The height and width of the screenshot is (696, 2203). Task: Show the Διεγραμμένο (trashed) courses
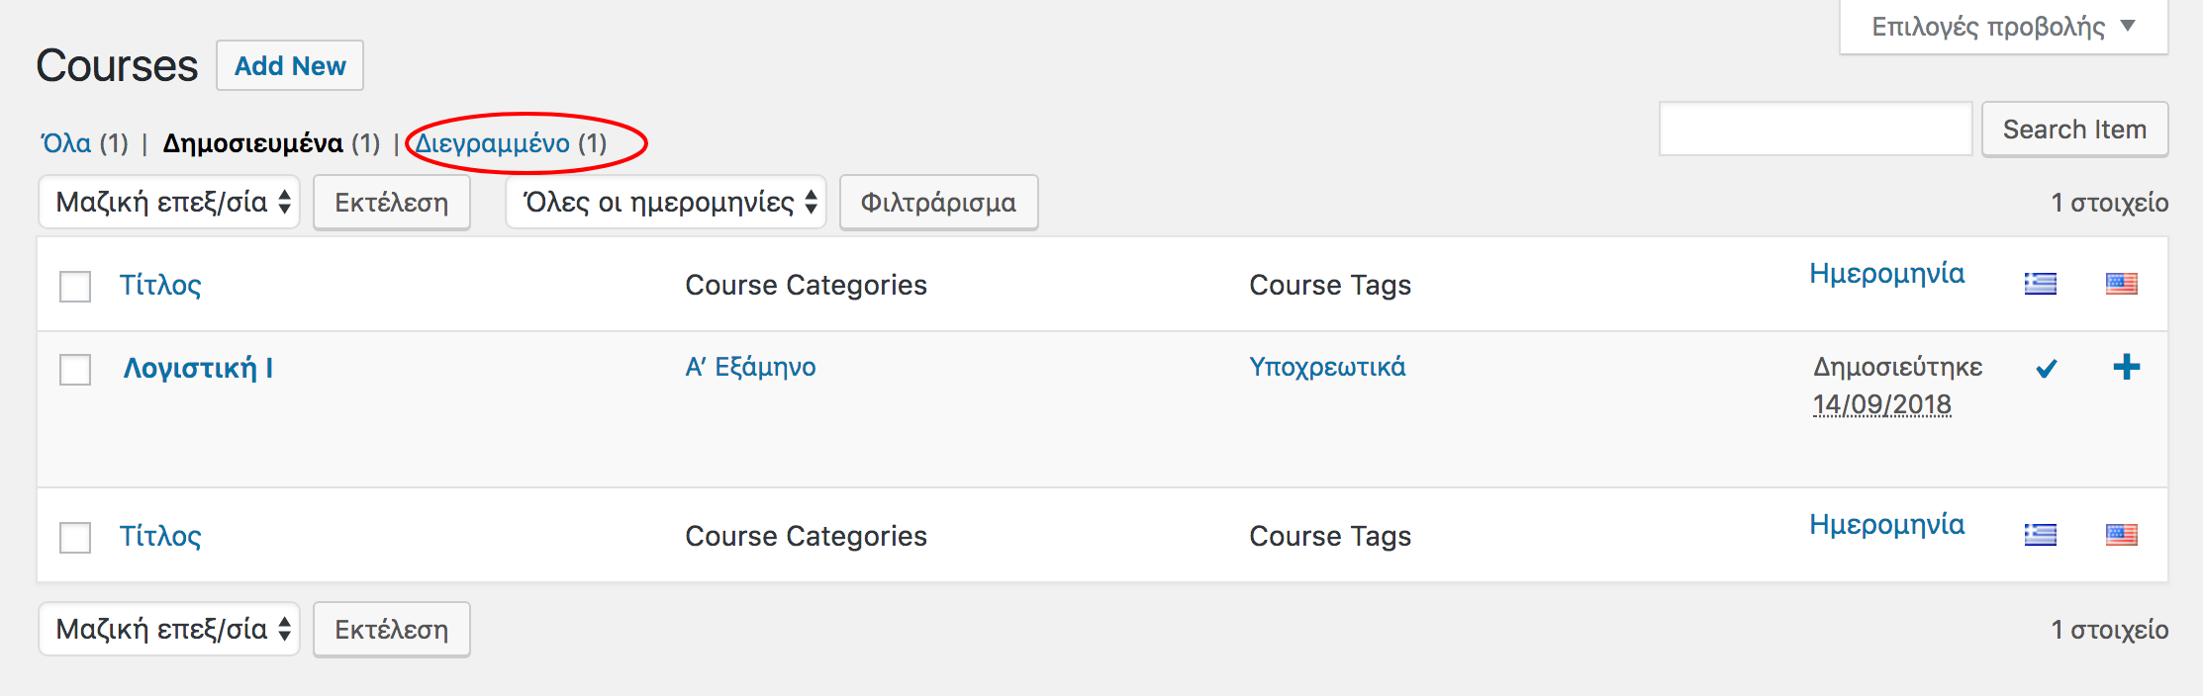point(492,143)
